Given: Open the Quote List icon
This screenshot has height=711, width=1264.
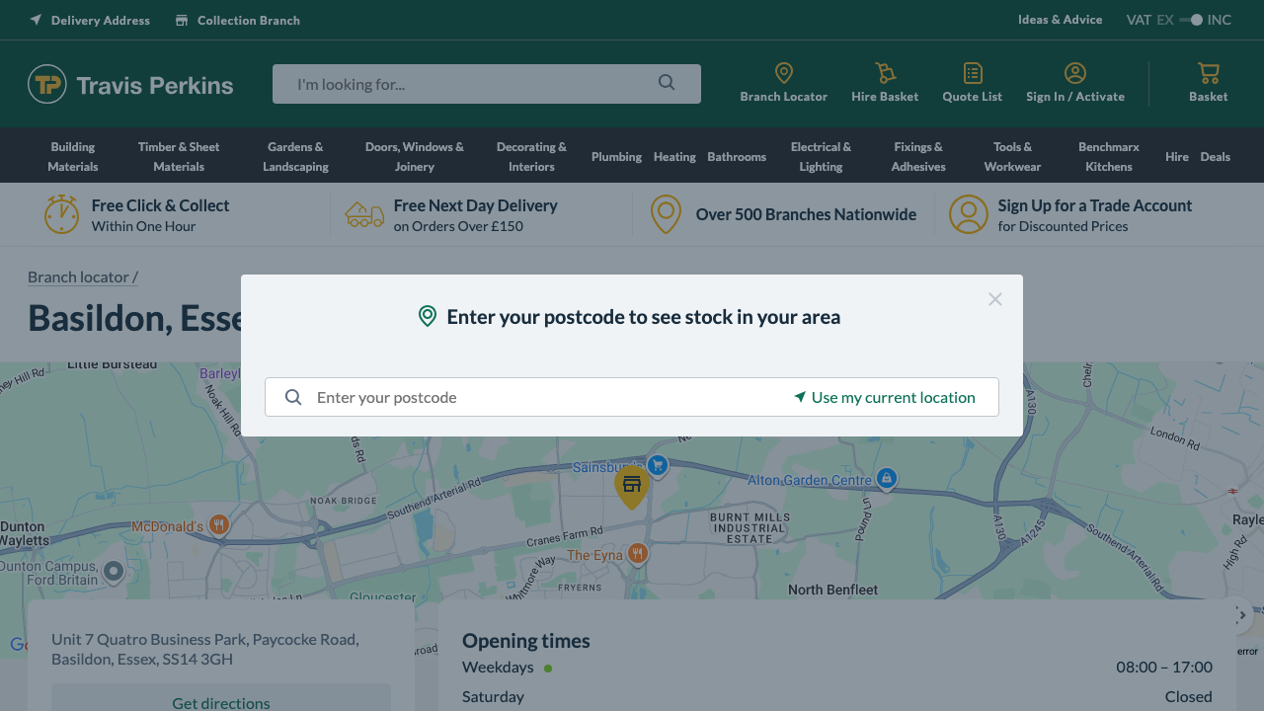Looking at the screenshot, I should [972, 81].
